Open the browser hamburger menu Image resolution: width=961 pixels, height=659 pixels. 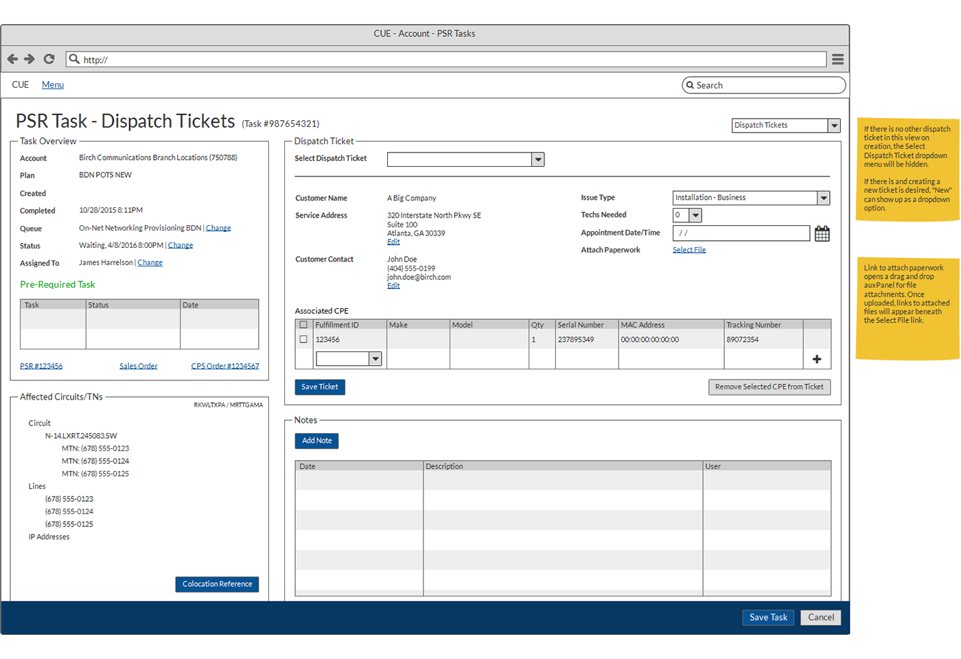(837, 60)
